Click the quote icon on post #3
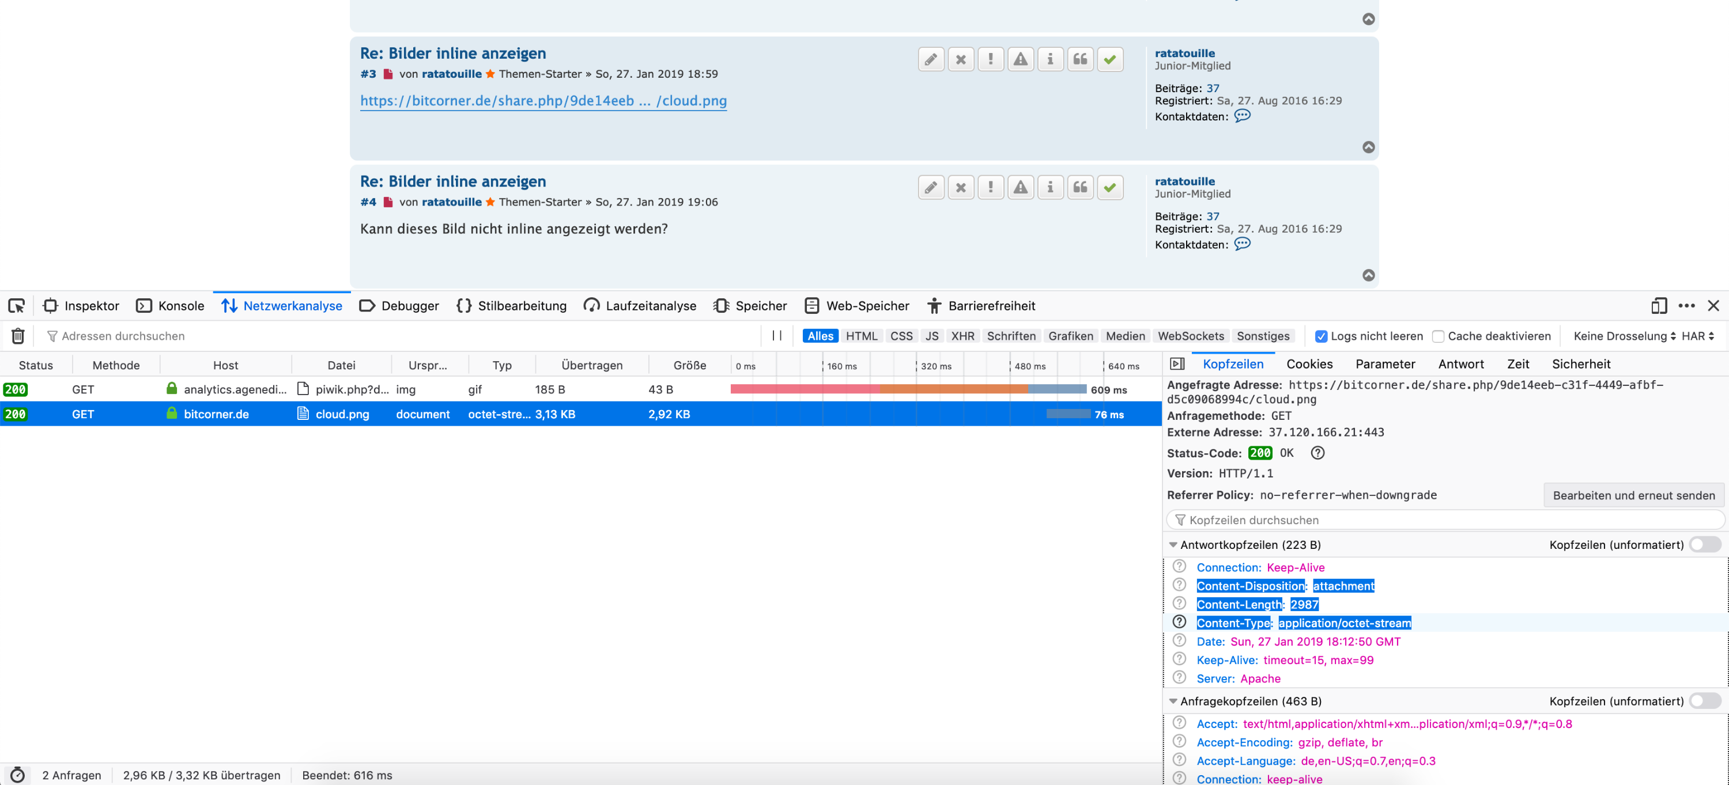The image size is (1729, 785). click(1080, 60)
